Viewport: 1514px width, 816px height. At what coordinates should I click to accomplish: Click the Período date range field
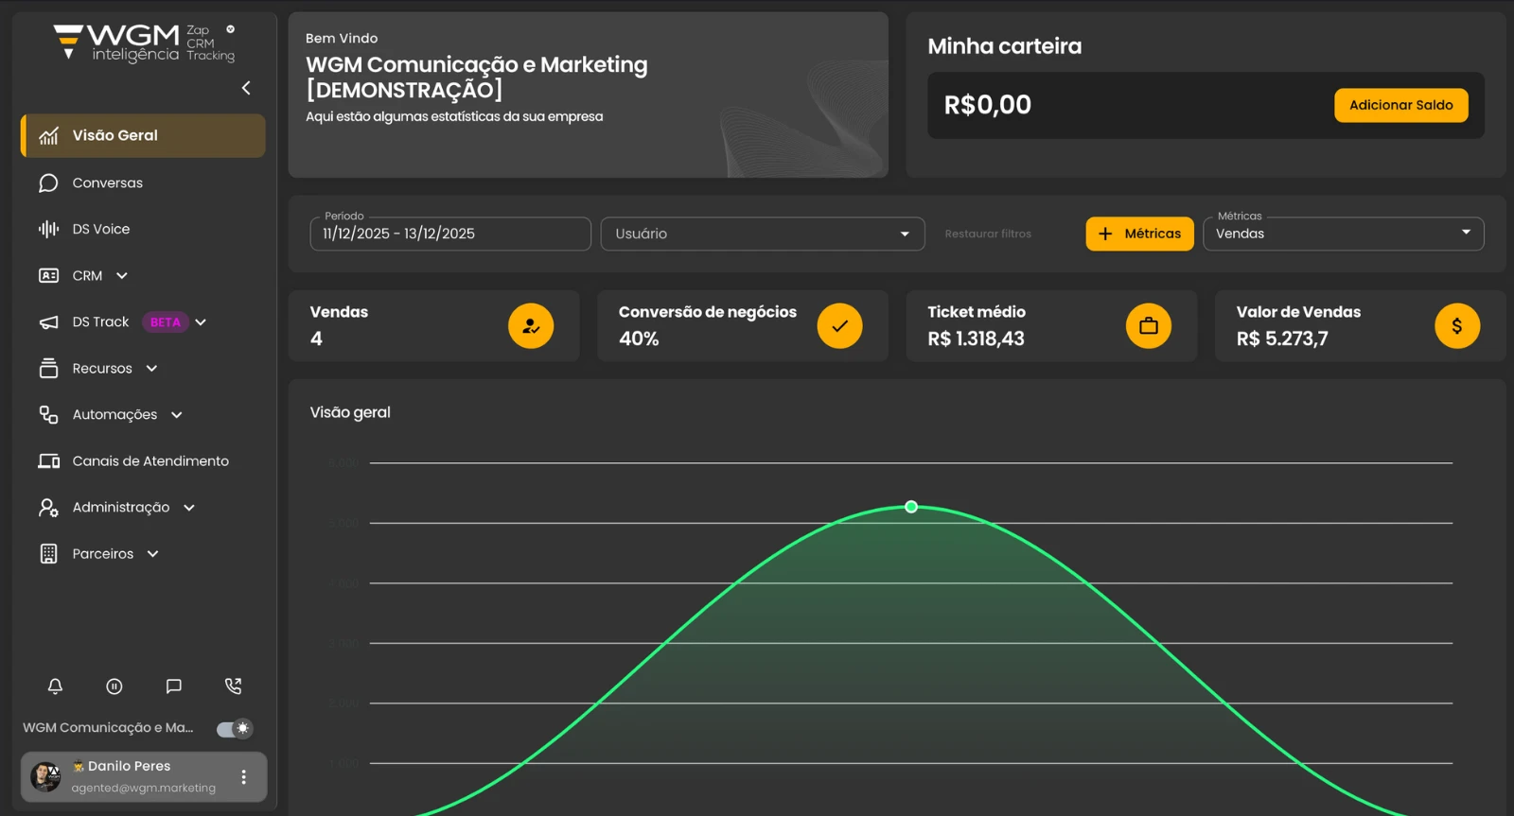coord(449,234)
